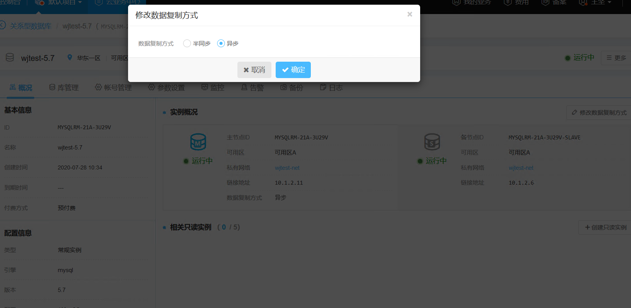The height and width of the screenshot is (308, 631).
Task: Open the 云业务中心 top menu
Action: (x=118, y=3)
